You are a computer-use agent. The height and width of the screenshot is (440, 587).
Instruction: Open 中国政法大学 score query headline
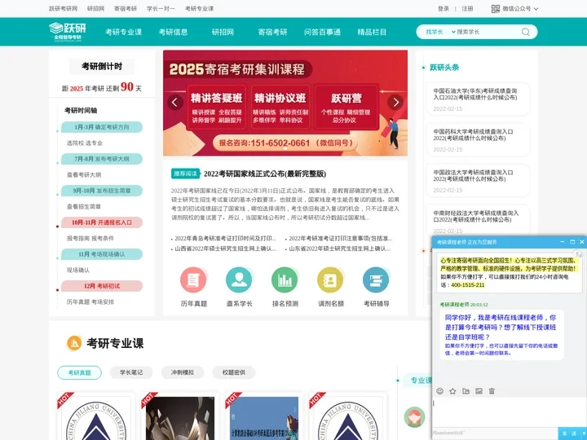click(473, 175)
